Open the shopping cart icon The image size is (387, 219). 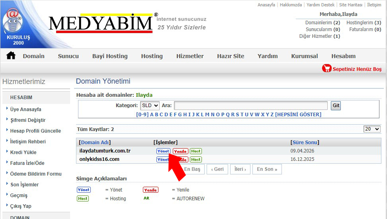pyautogui.click(x=326, y=68)
